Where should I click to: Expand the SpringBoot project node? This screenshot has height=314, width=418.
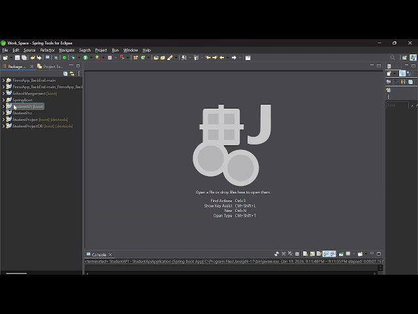point(3,100)
